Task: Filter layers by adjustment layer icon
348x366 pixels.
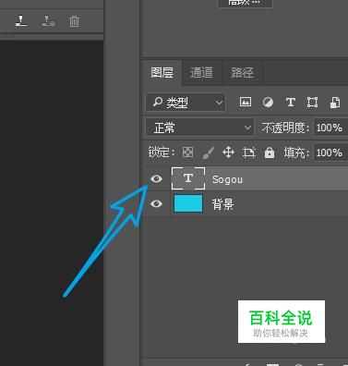Action: point(268,102)
